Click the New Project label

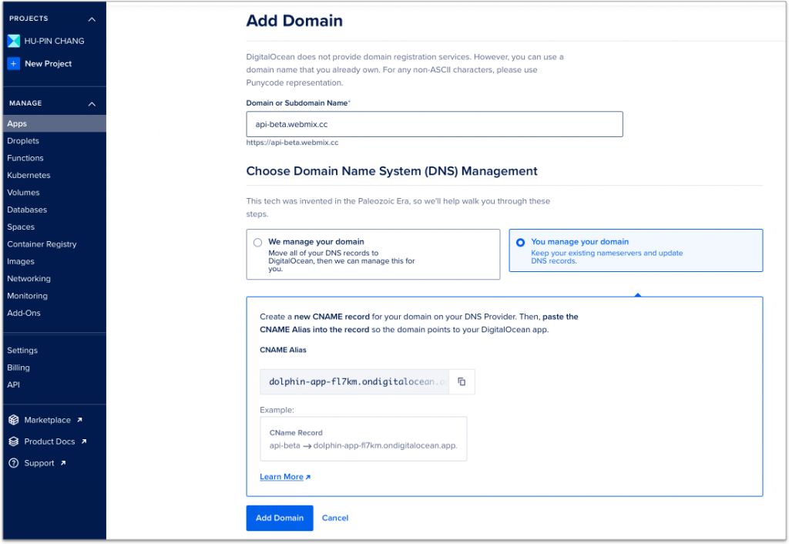point(49,63)
